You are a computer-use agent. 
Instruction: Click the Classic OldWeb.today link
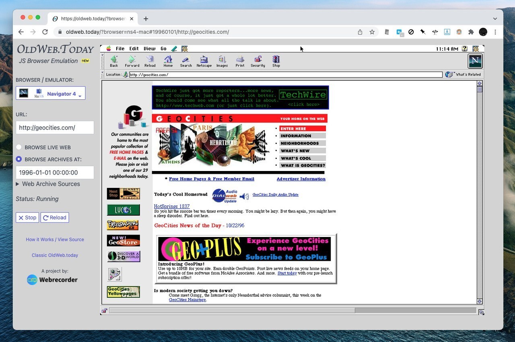[x=55, y=255]
